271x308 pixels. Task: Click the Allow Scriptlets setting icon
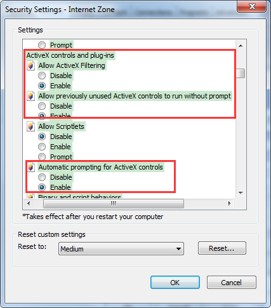pos(31,126)
